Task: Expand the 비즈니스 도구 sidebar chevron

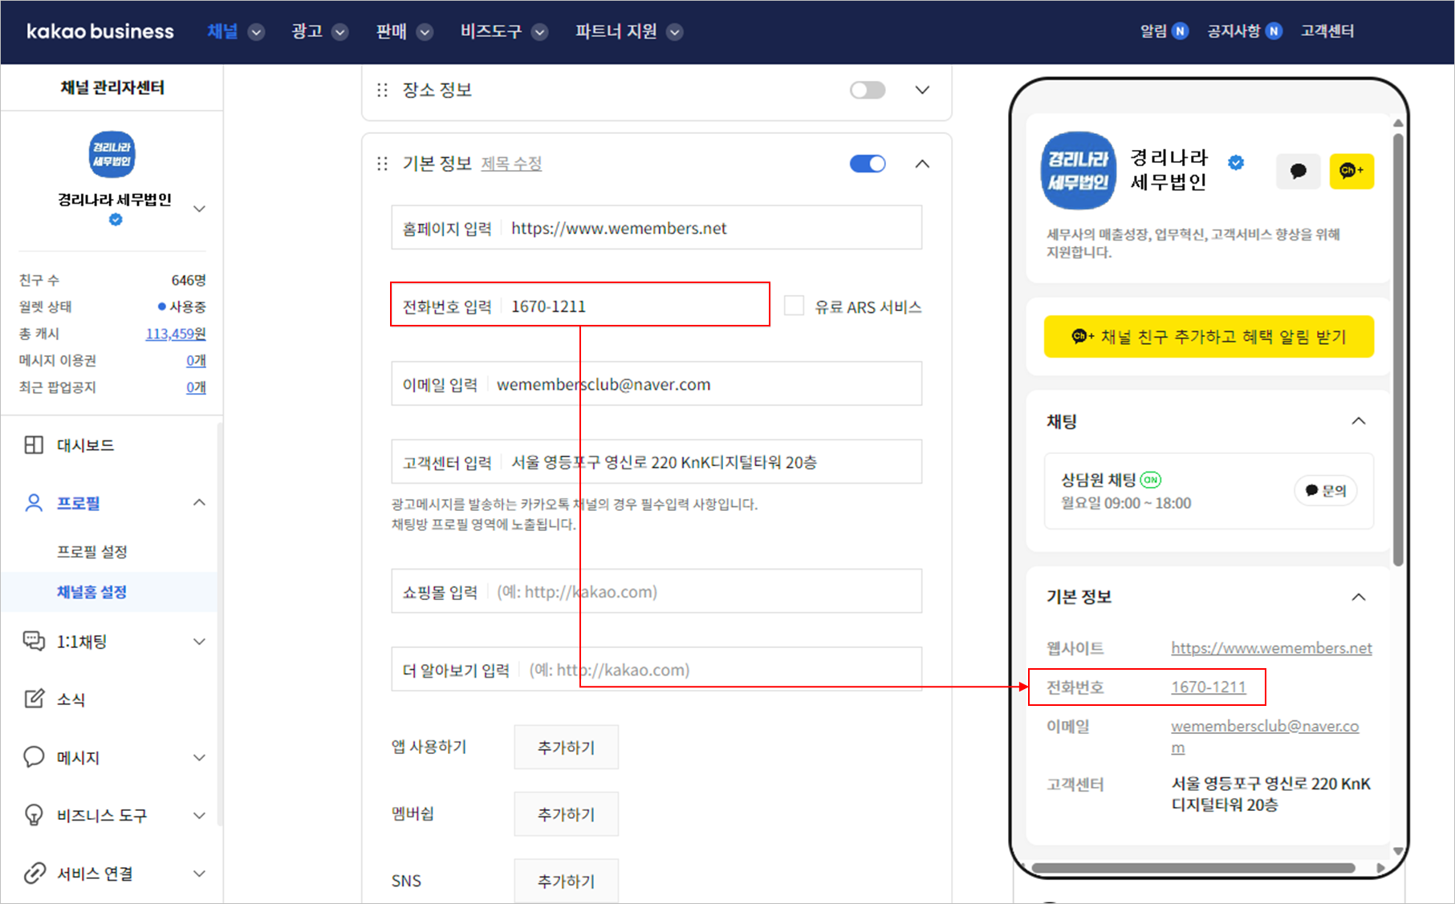Action: click(200, 815)
